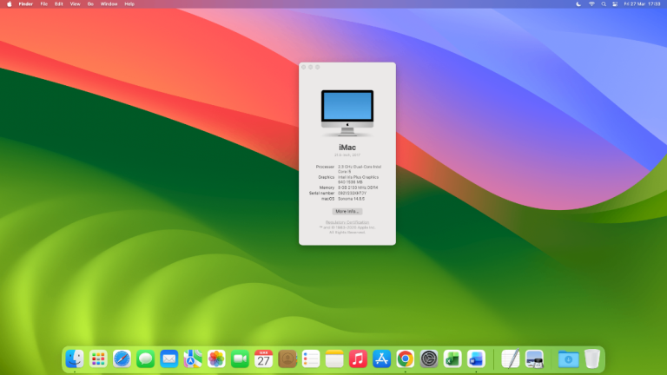The image size is (667, 375).
Task: Open the Trash in the Dock
Action: [591, 359]
